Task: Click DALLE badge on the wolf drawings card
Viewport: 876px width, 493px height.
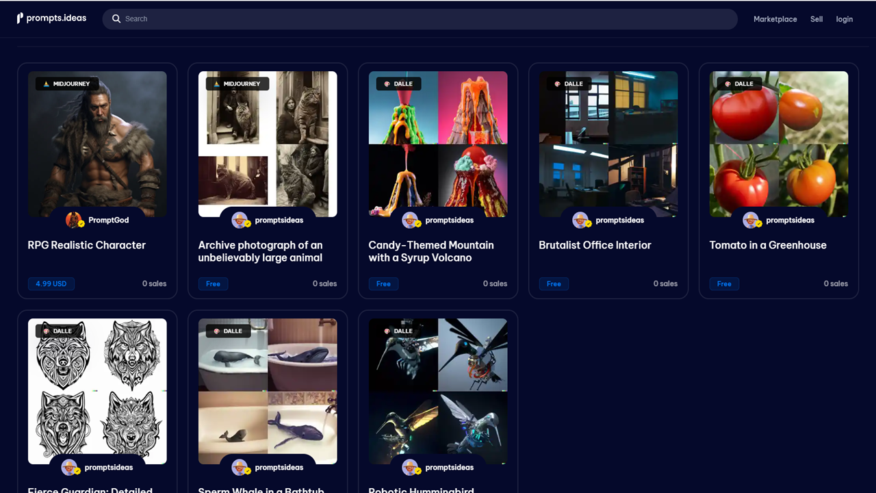Action: tap(57, 331)
